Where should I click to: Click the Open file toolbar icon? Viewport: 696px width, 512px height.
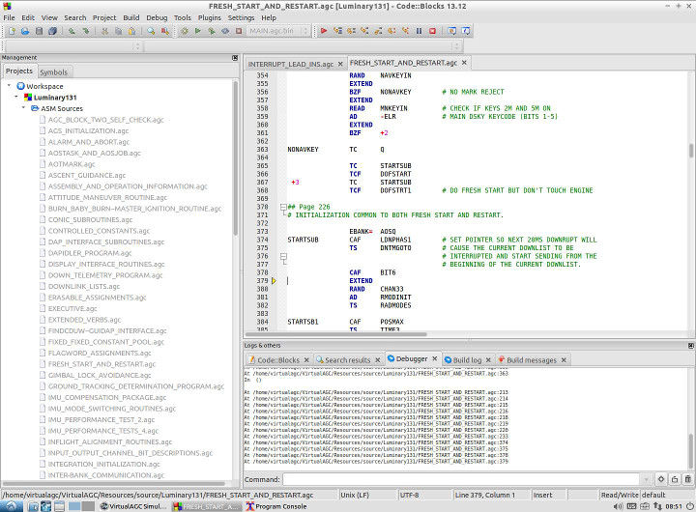point(24,31)
